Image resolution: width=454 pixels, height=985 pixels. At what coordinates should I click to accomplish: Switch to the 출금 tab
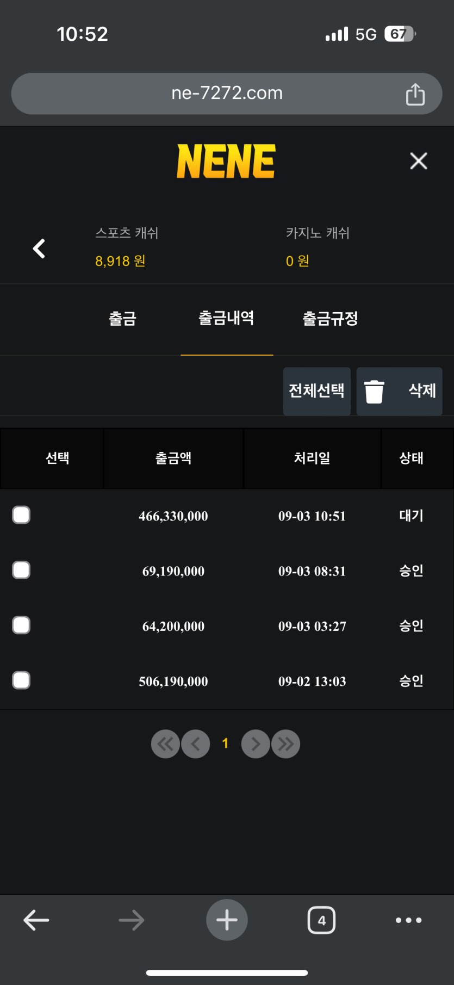click(123, 318)
